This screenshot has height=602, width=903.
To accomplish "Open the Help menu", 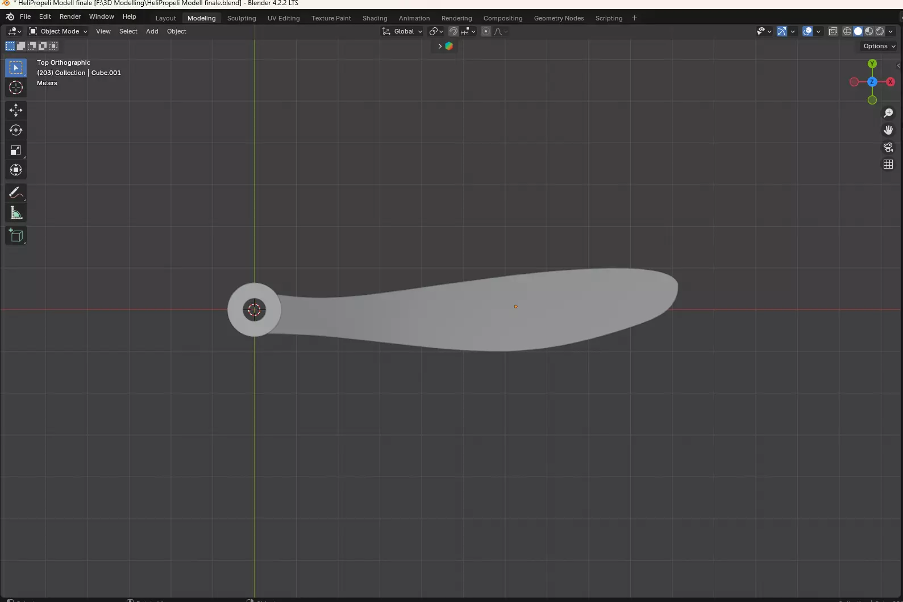I will tap(129, 17).
